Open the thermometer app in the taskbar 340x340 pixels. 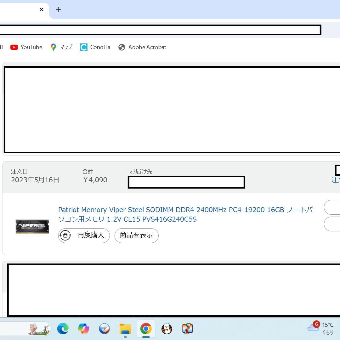click(x=187, y=329)
